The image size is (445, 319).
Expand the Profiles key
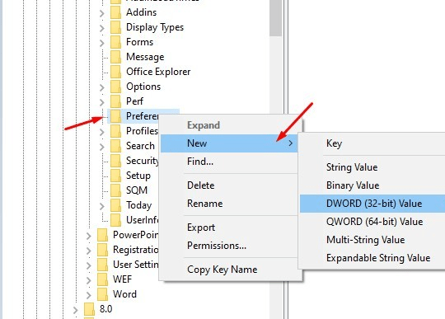102,132
